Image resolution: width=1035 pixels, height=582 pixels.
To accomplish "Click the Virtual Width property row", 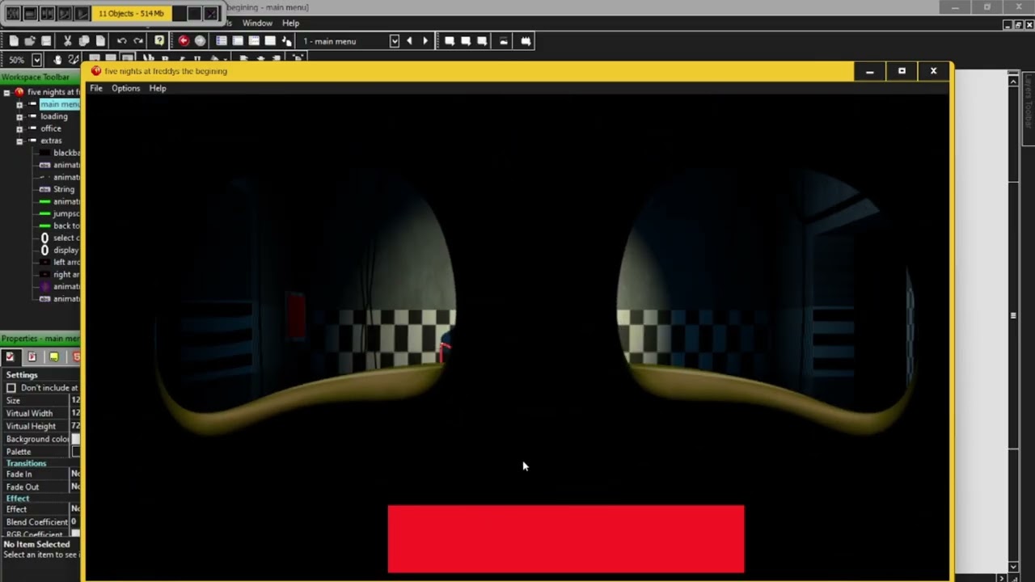I will click(x=40, y=413).
